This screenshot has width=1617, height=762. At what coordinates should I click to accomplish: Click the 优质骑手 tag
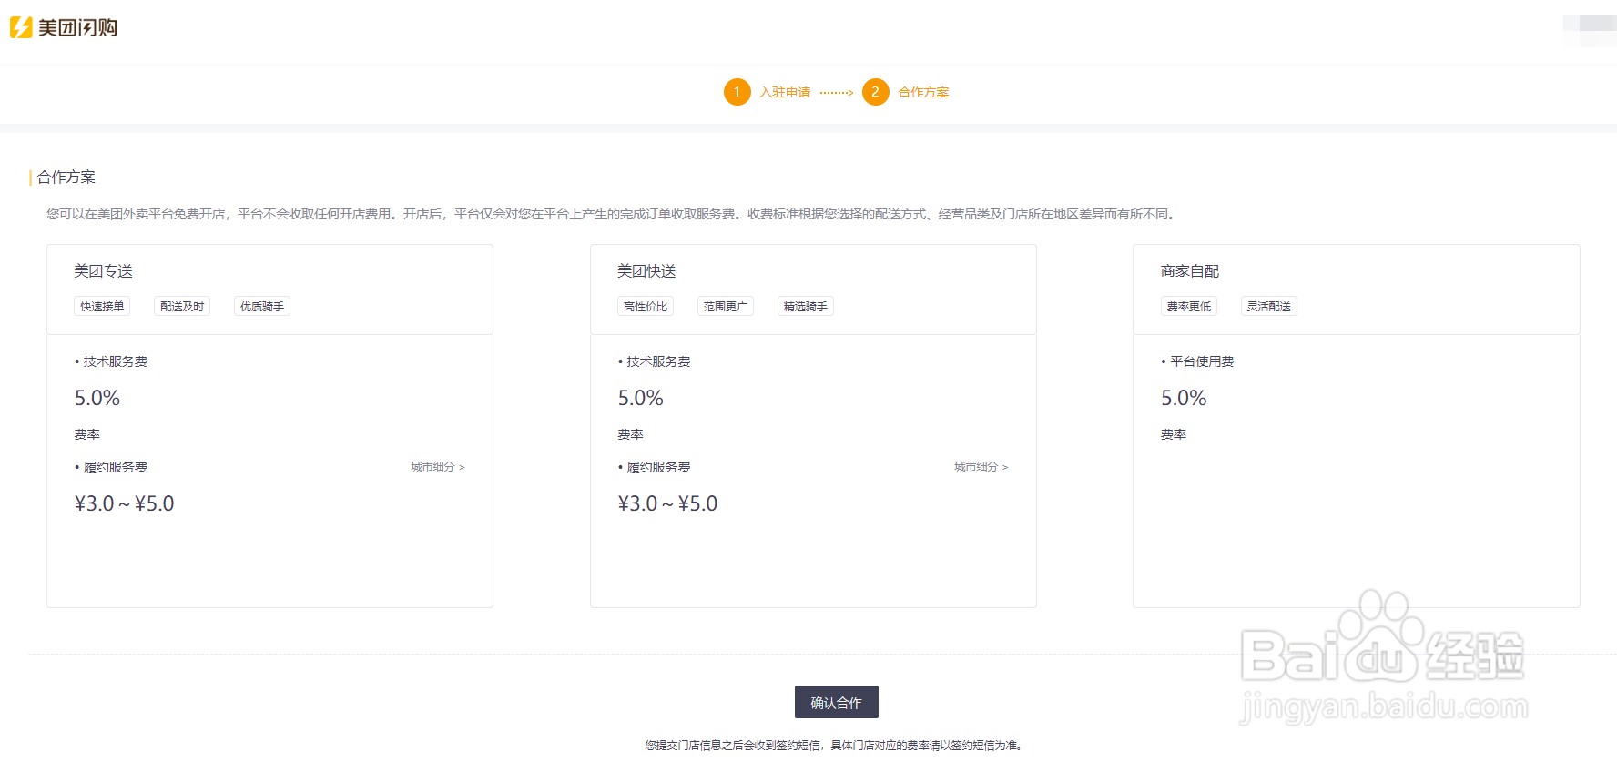[262, 307]
